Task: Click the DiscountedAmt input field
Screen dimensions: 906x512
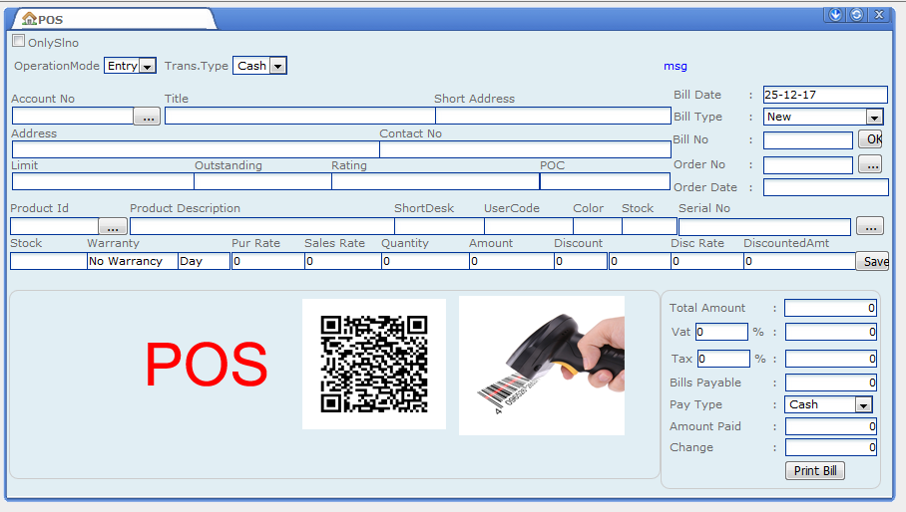Action: (799, 261)
